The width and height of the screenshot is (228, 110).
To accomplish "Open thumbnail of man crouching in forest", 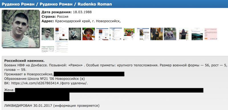I will pos(75,34).
